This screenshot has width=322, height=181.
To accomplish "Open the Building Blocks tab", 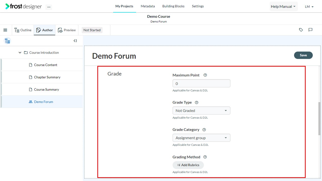I will pos(173,6).
